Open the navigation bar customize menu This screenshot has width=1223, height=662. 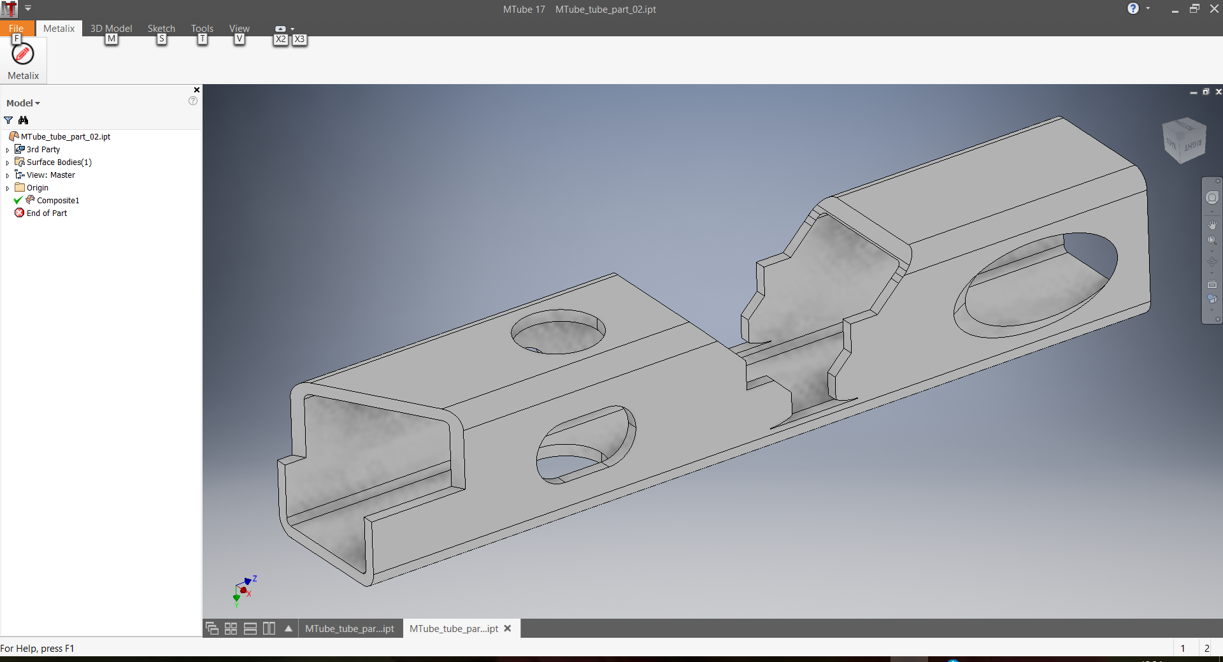(x=1217, y=319)
